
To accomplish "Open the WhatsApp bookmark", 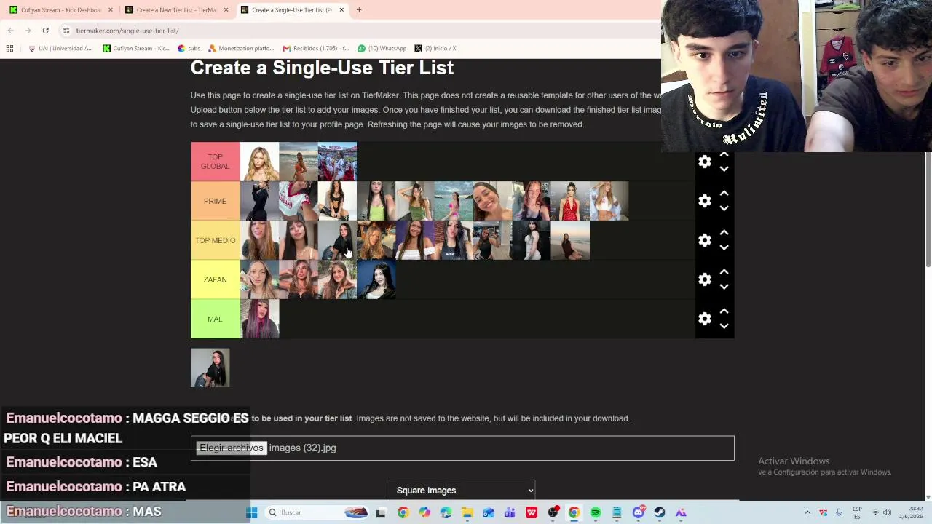I will click(x=382, y=48).
